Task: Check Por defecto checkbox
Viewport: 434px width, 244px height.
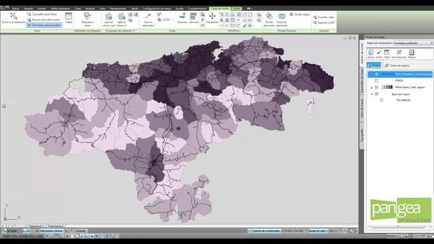Action: (x=381, y=100)
